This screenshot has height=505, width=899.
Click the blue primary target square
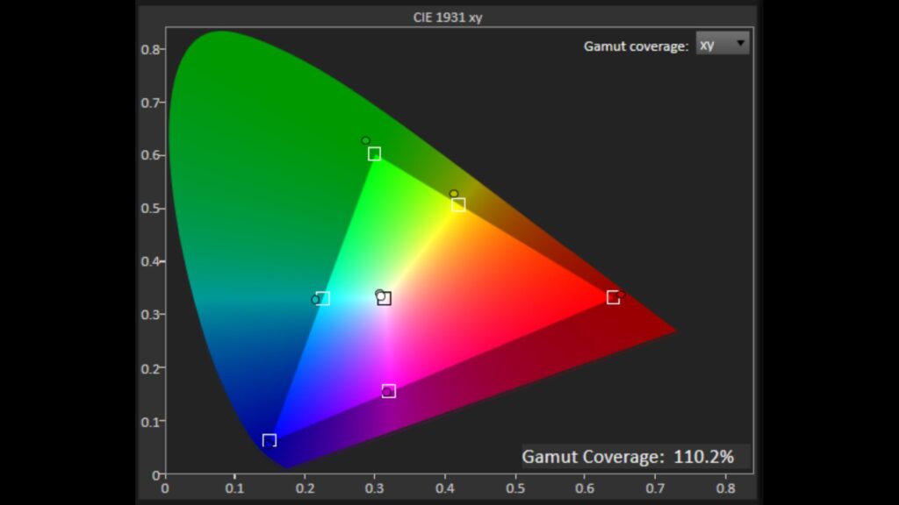270,440
